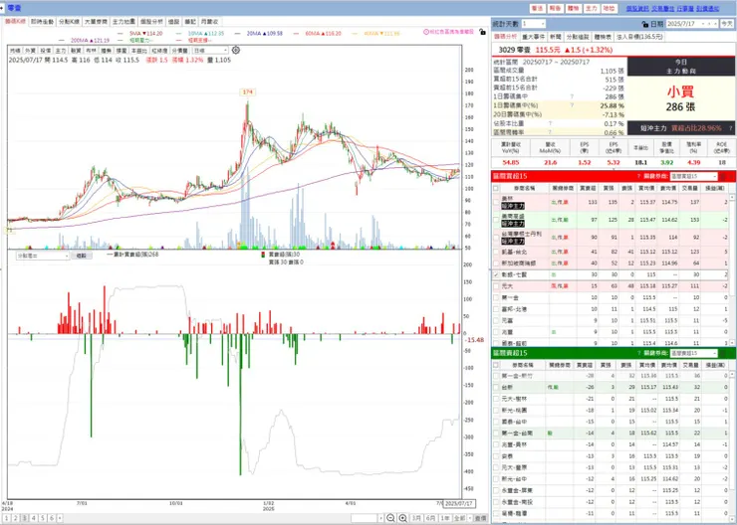Select the 3月 range button
Image resolution: width=737 pixels, height=525 pixels.
pos(416,518)
